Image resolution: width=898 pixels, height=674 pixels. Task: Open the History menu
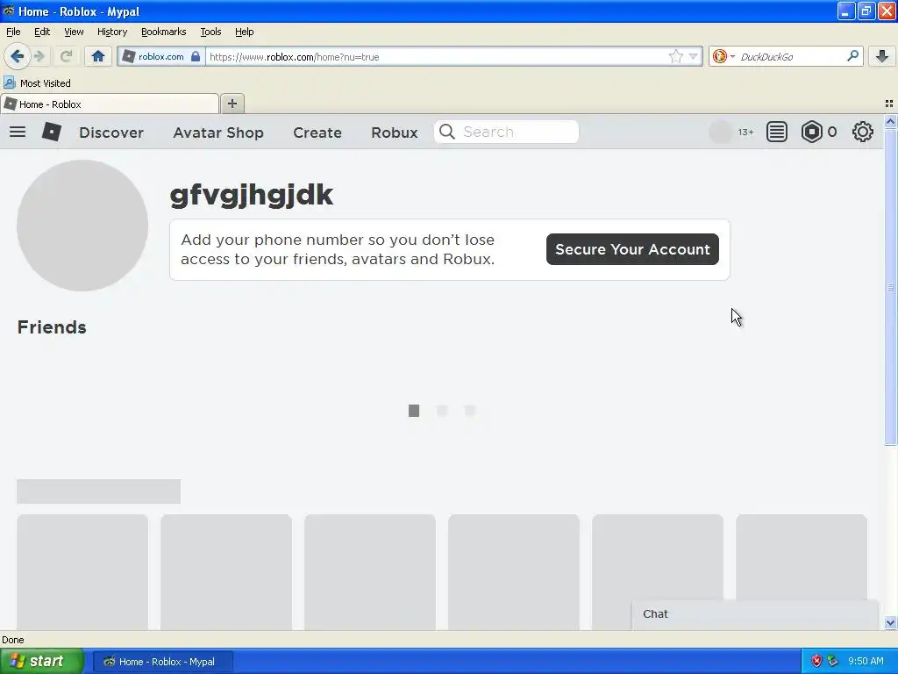[112, 32]
